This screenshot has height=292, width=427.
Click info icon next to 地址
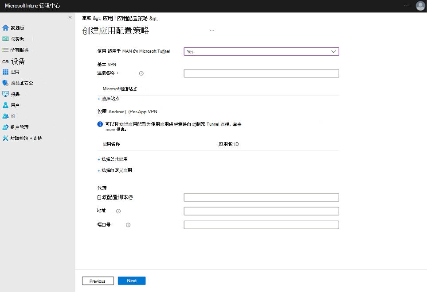[118, 211]
